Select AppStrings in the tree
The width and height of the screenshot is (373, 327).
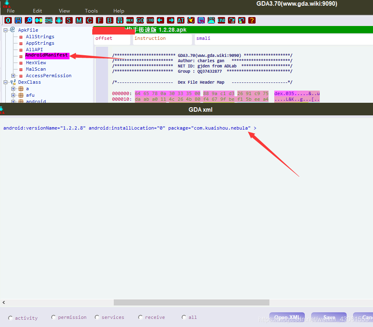[40, 43]
